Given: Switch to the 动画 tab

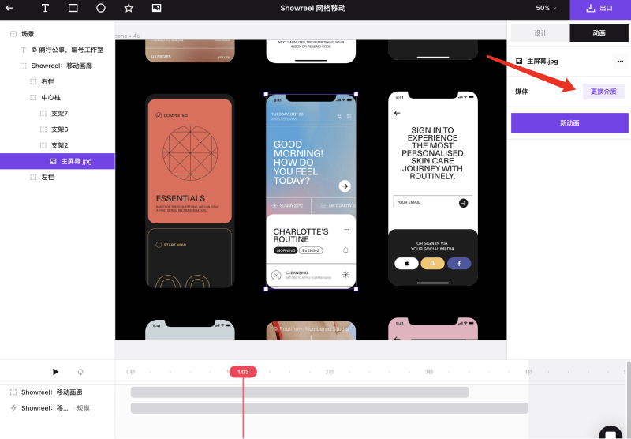Looking at the screenshot, I should tap(599, 33).
